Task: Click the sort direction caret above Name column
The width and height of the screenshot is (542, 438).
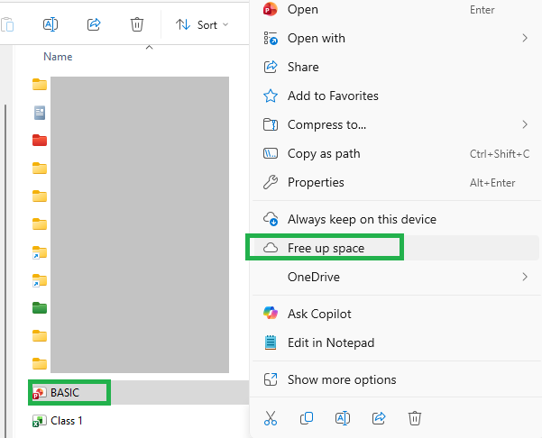Action: click(150, 48)
